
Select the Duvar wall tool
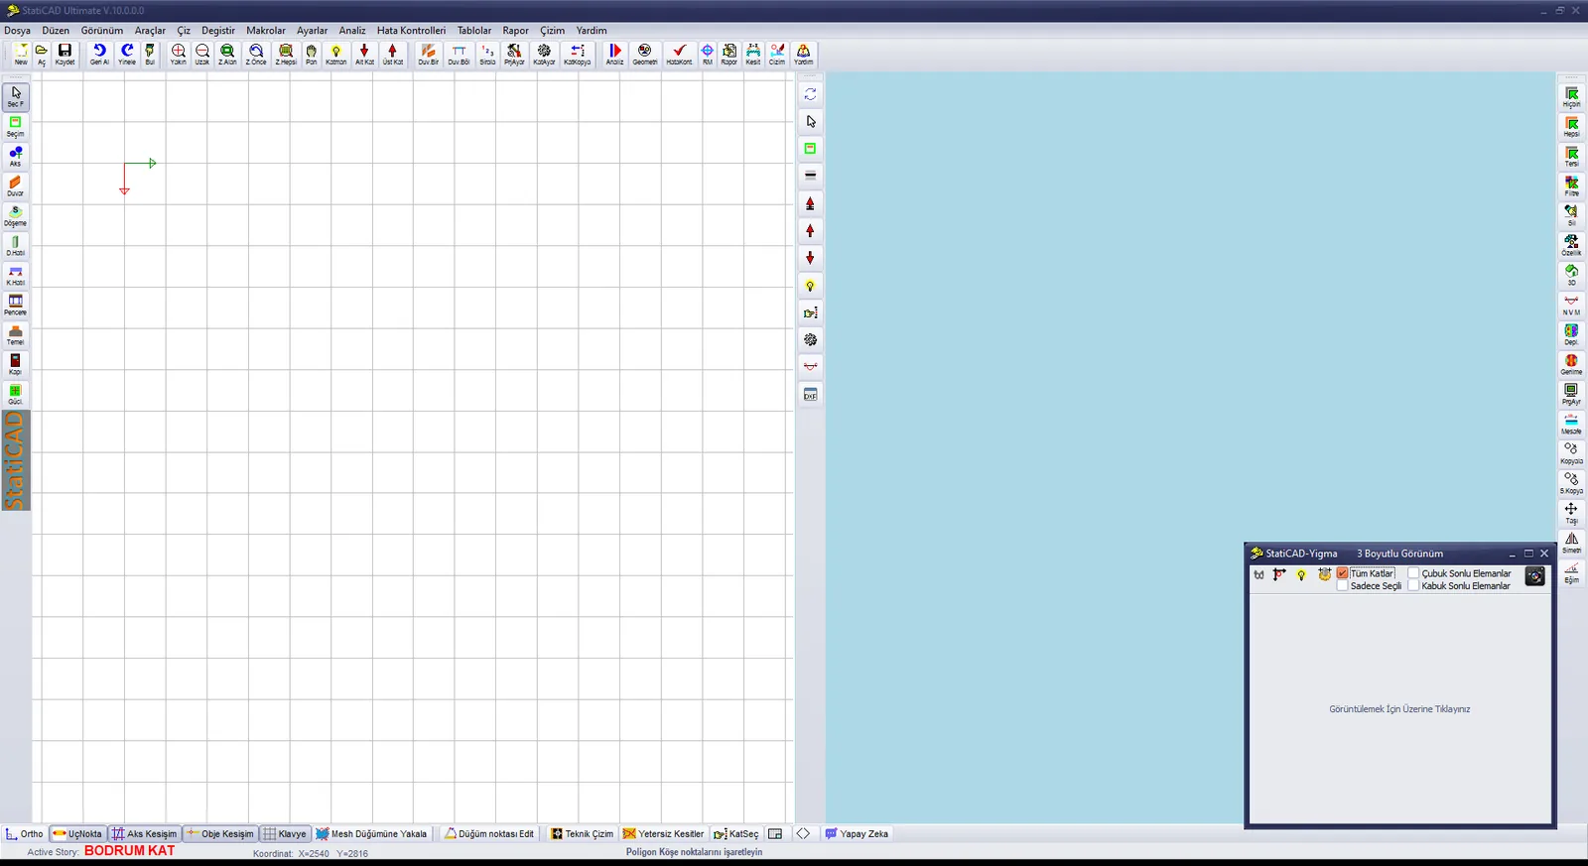point(16,186)
